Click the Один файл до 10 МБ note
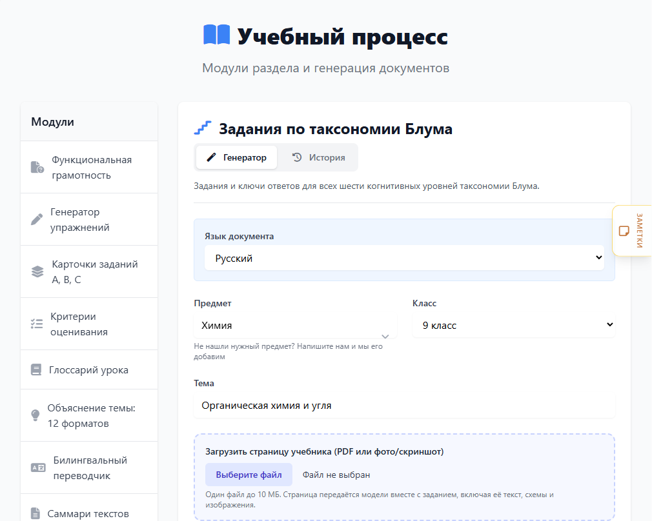The width and height of the screenshot is (652, 521). [379, 499]
